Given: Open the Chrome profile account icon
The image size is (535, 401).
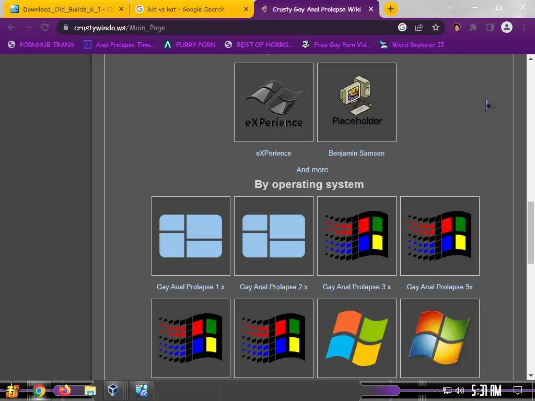Looking at the screenshot, I should 507,27.
